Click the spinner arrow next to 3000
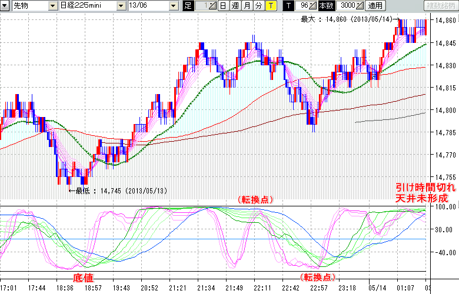459x294 pixels. tap(360, 6)
